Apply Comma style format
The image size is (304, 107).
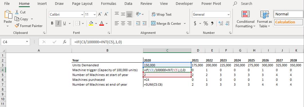click(x=212, y=23)
